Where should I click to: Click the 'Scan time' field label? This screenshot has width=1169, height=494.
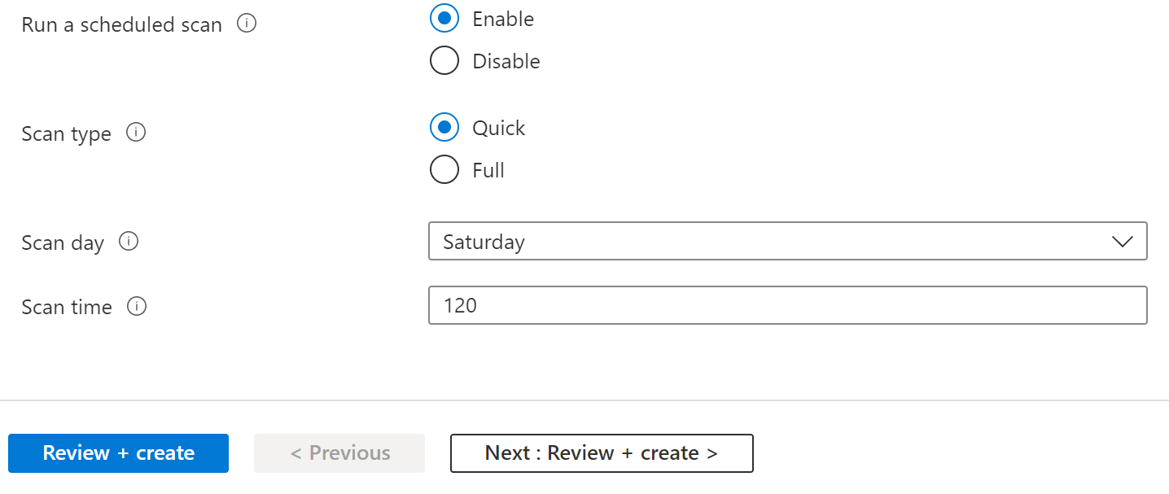click(x=67, y=308)
